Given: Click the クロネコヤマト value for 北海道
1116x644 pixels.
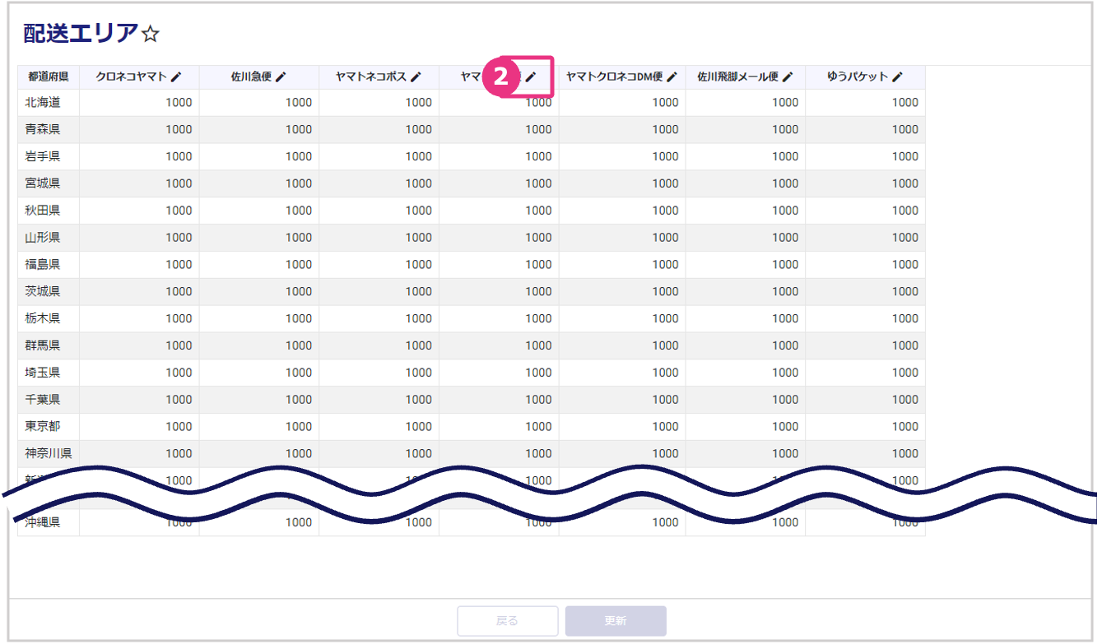Looking at the screenshot, I should click(179, 103).
